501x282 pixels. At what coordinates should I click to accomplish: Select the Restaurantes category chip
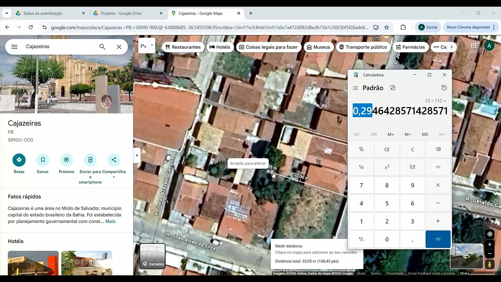coord(183,47)
